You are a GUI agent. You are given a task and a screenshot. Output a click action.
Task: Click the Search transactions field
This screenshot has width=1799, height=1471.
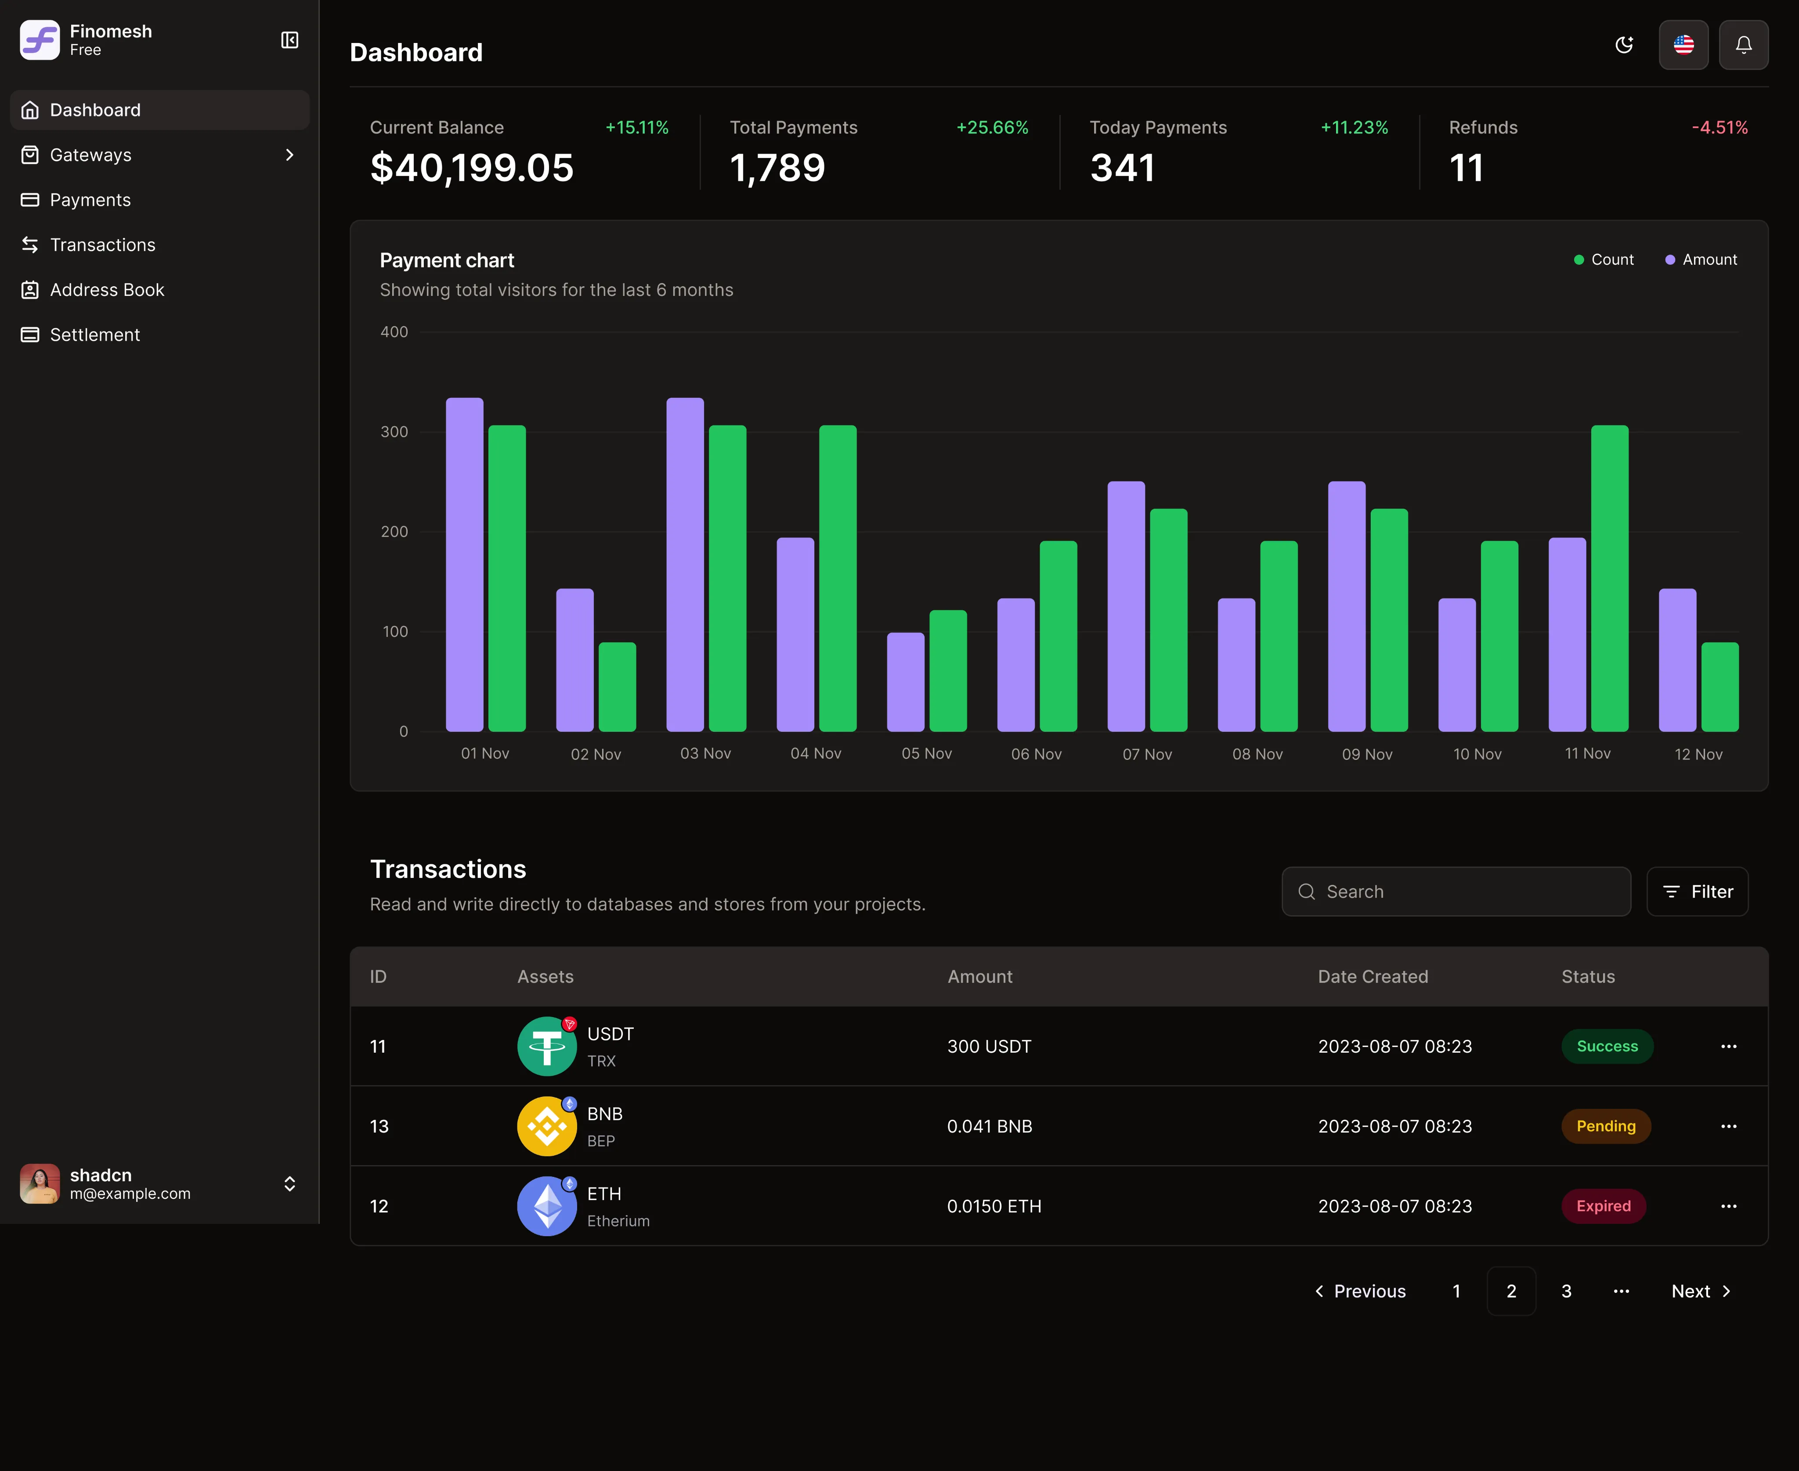[x=1456, y=892]
